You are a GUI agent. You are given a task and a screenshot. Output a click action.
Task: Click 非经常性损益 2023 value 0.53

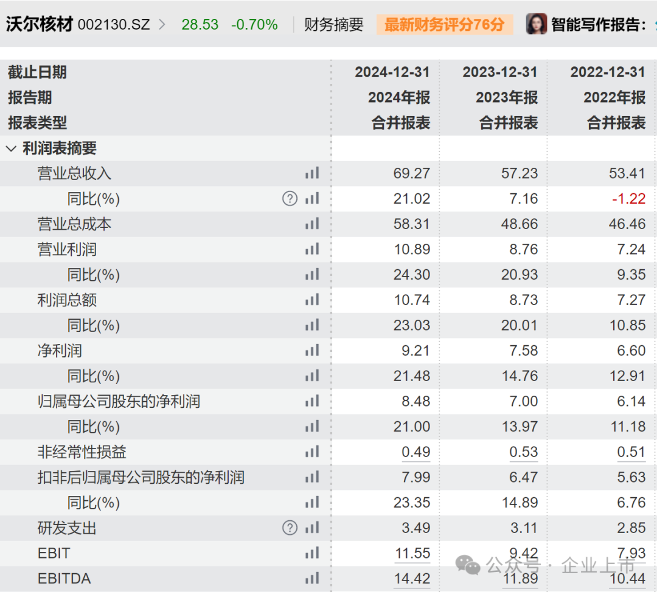(x=523, y=452)
